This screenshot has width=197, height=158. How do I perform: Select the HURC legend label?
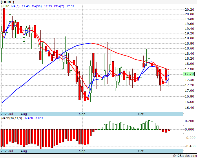click(5, 6)
